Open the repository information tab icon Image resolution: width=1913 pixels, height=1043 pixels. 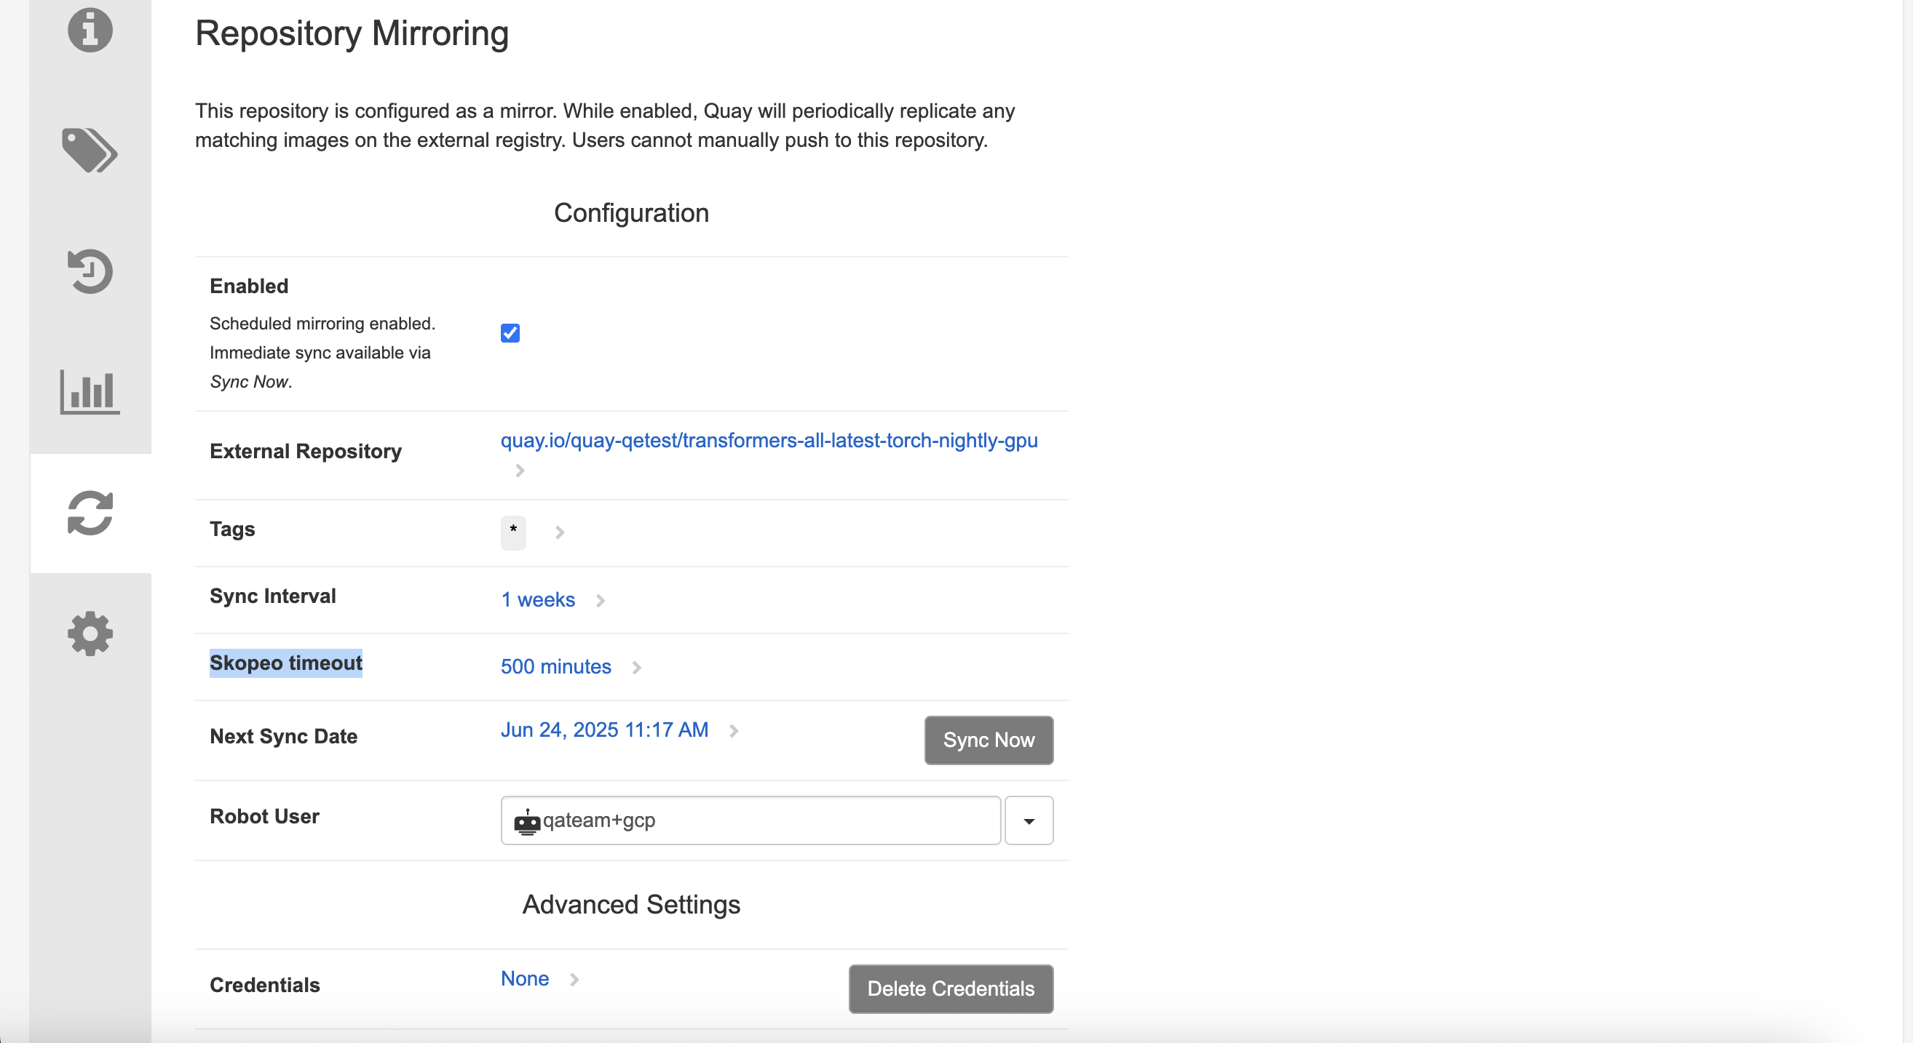90,31
